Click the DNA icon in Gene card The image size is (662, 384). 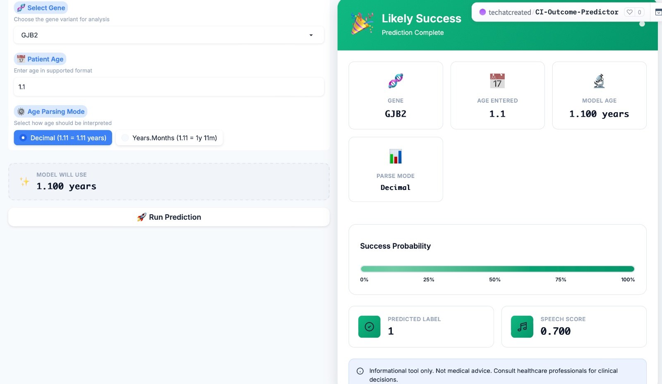(396, 81)
